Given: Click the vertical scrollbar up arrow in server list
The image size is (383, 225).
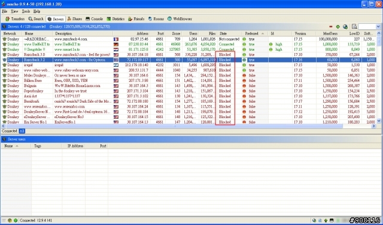Looking at the screenshot, I should [379, 33].
